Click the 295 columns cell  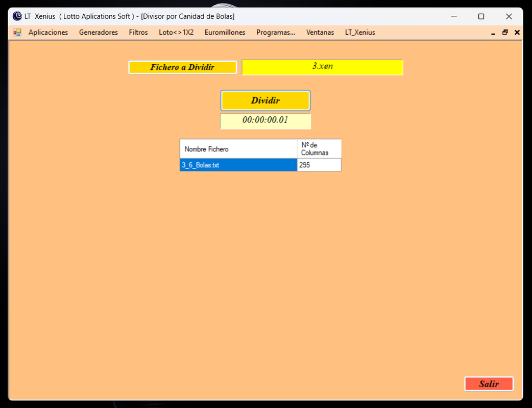(319, 165)
